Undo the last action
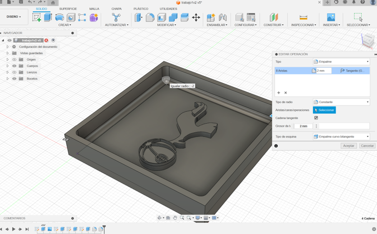 tap(30, 2)
